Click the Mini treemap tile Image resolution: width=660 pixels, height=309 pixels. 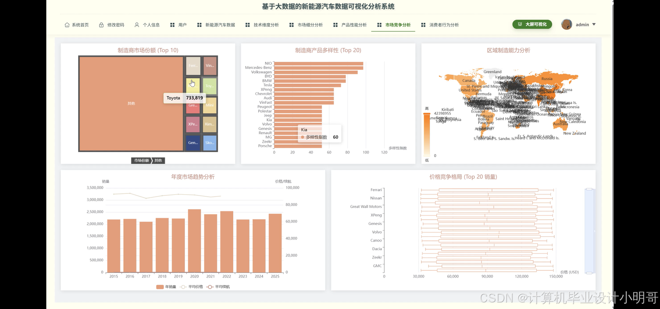pos(210,105)
